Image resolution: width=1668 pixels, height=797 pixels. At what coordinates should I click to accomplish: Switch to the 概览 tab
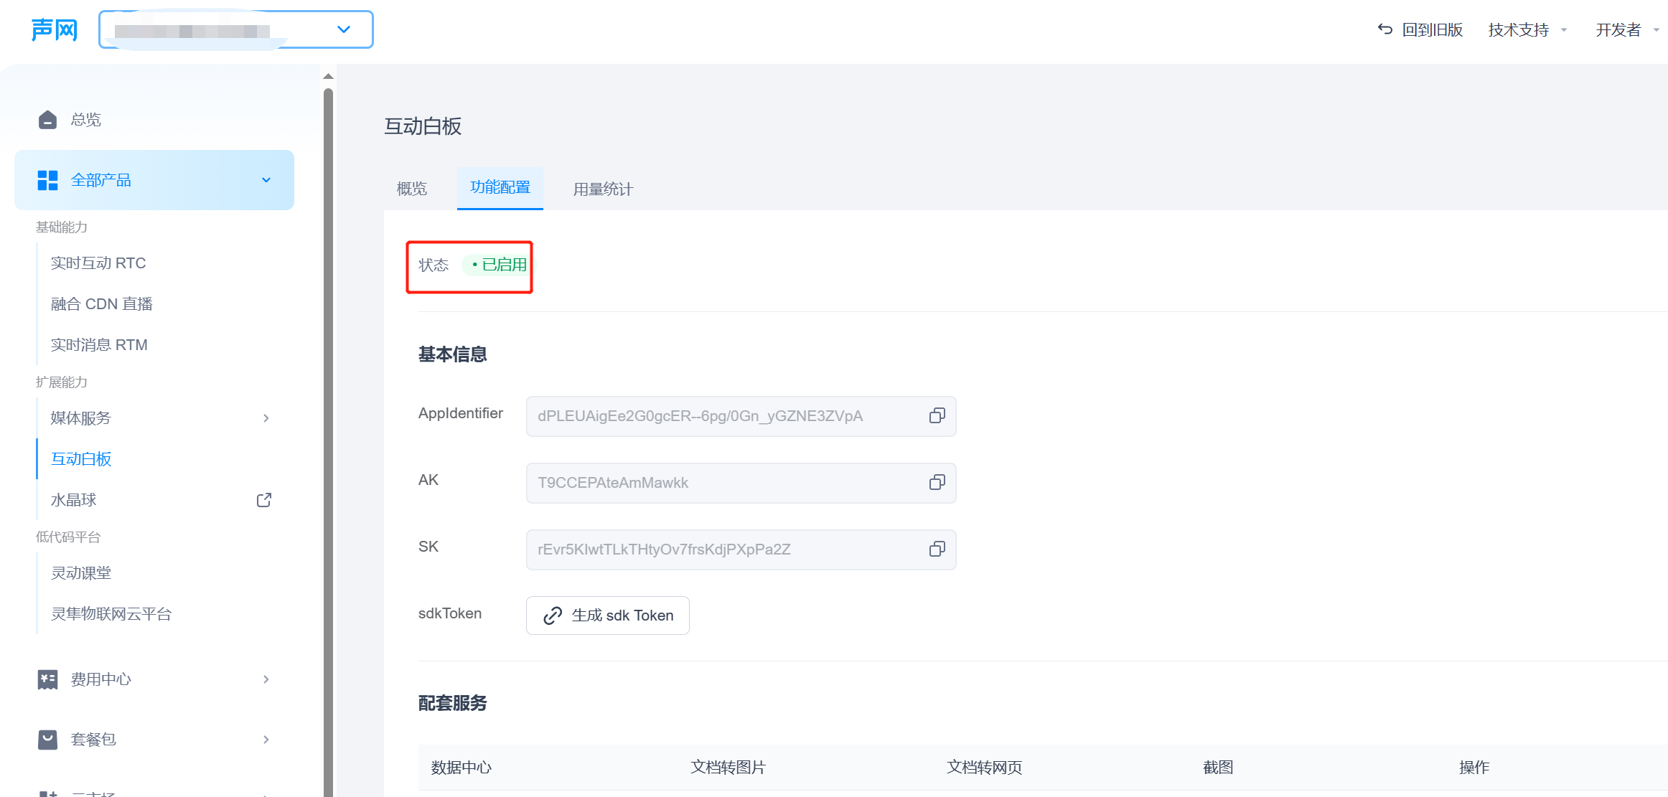click(412, 189)
